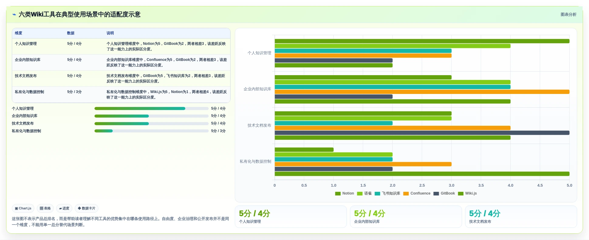Screen dimensions: 589x240
Task: Click the 私有化与数据控制 chart axis label
Action: coord(255,162)
